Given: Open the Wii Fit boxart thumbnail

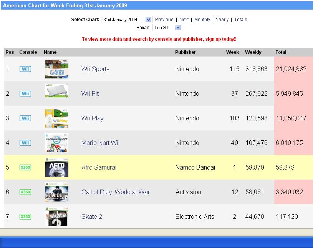Looking at the screenshot, I should 57,91.
